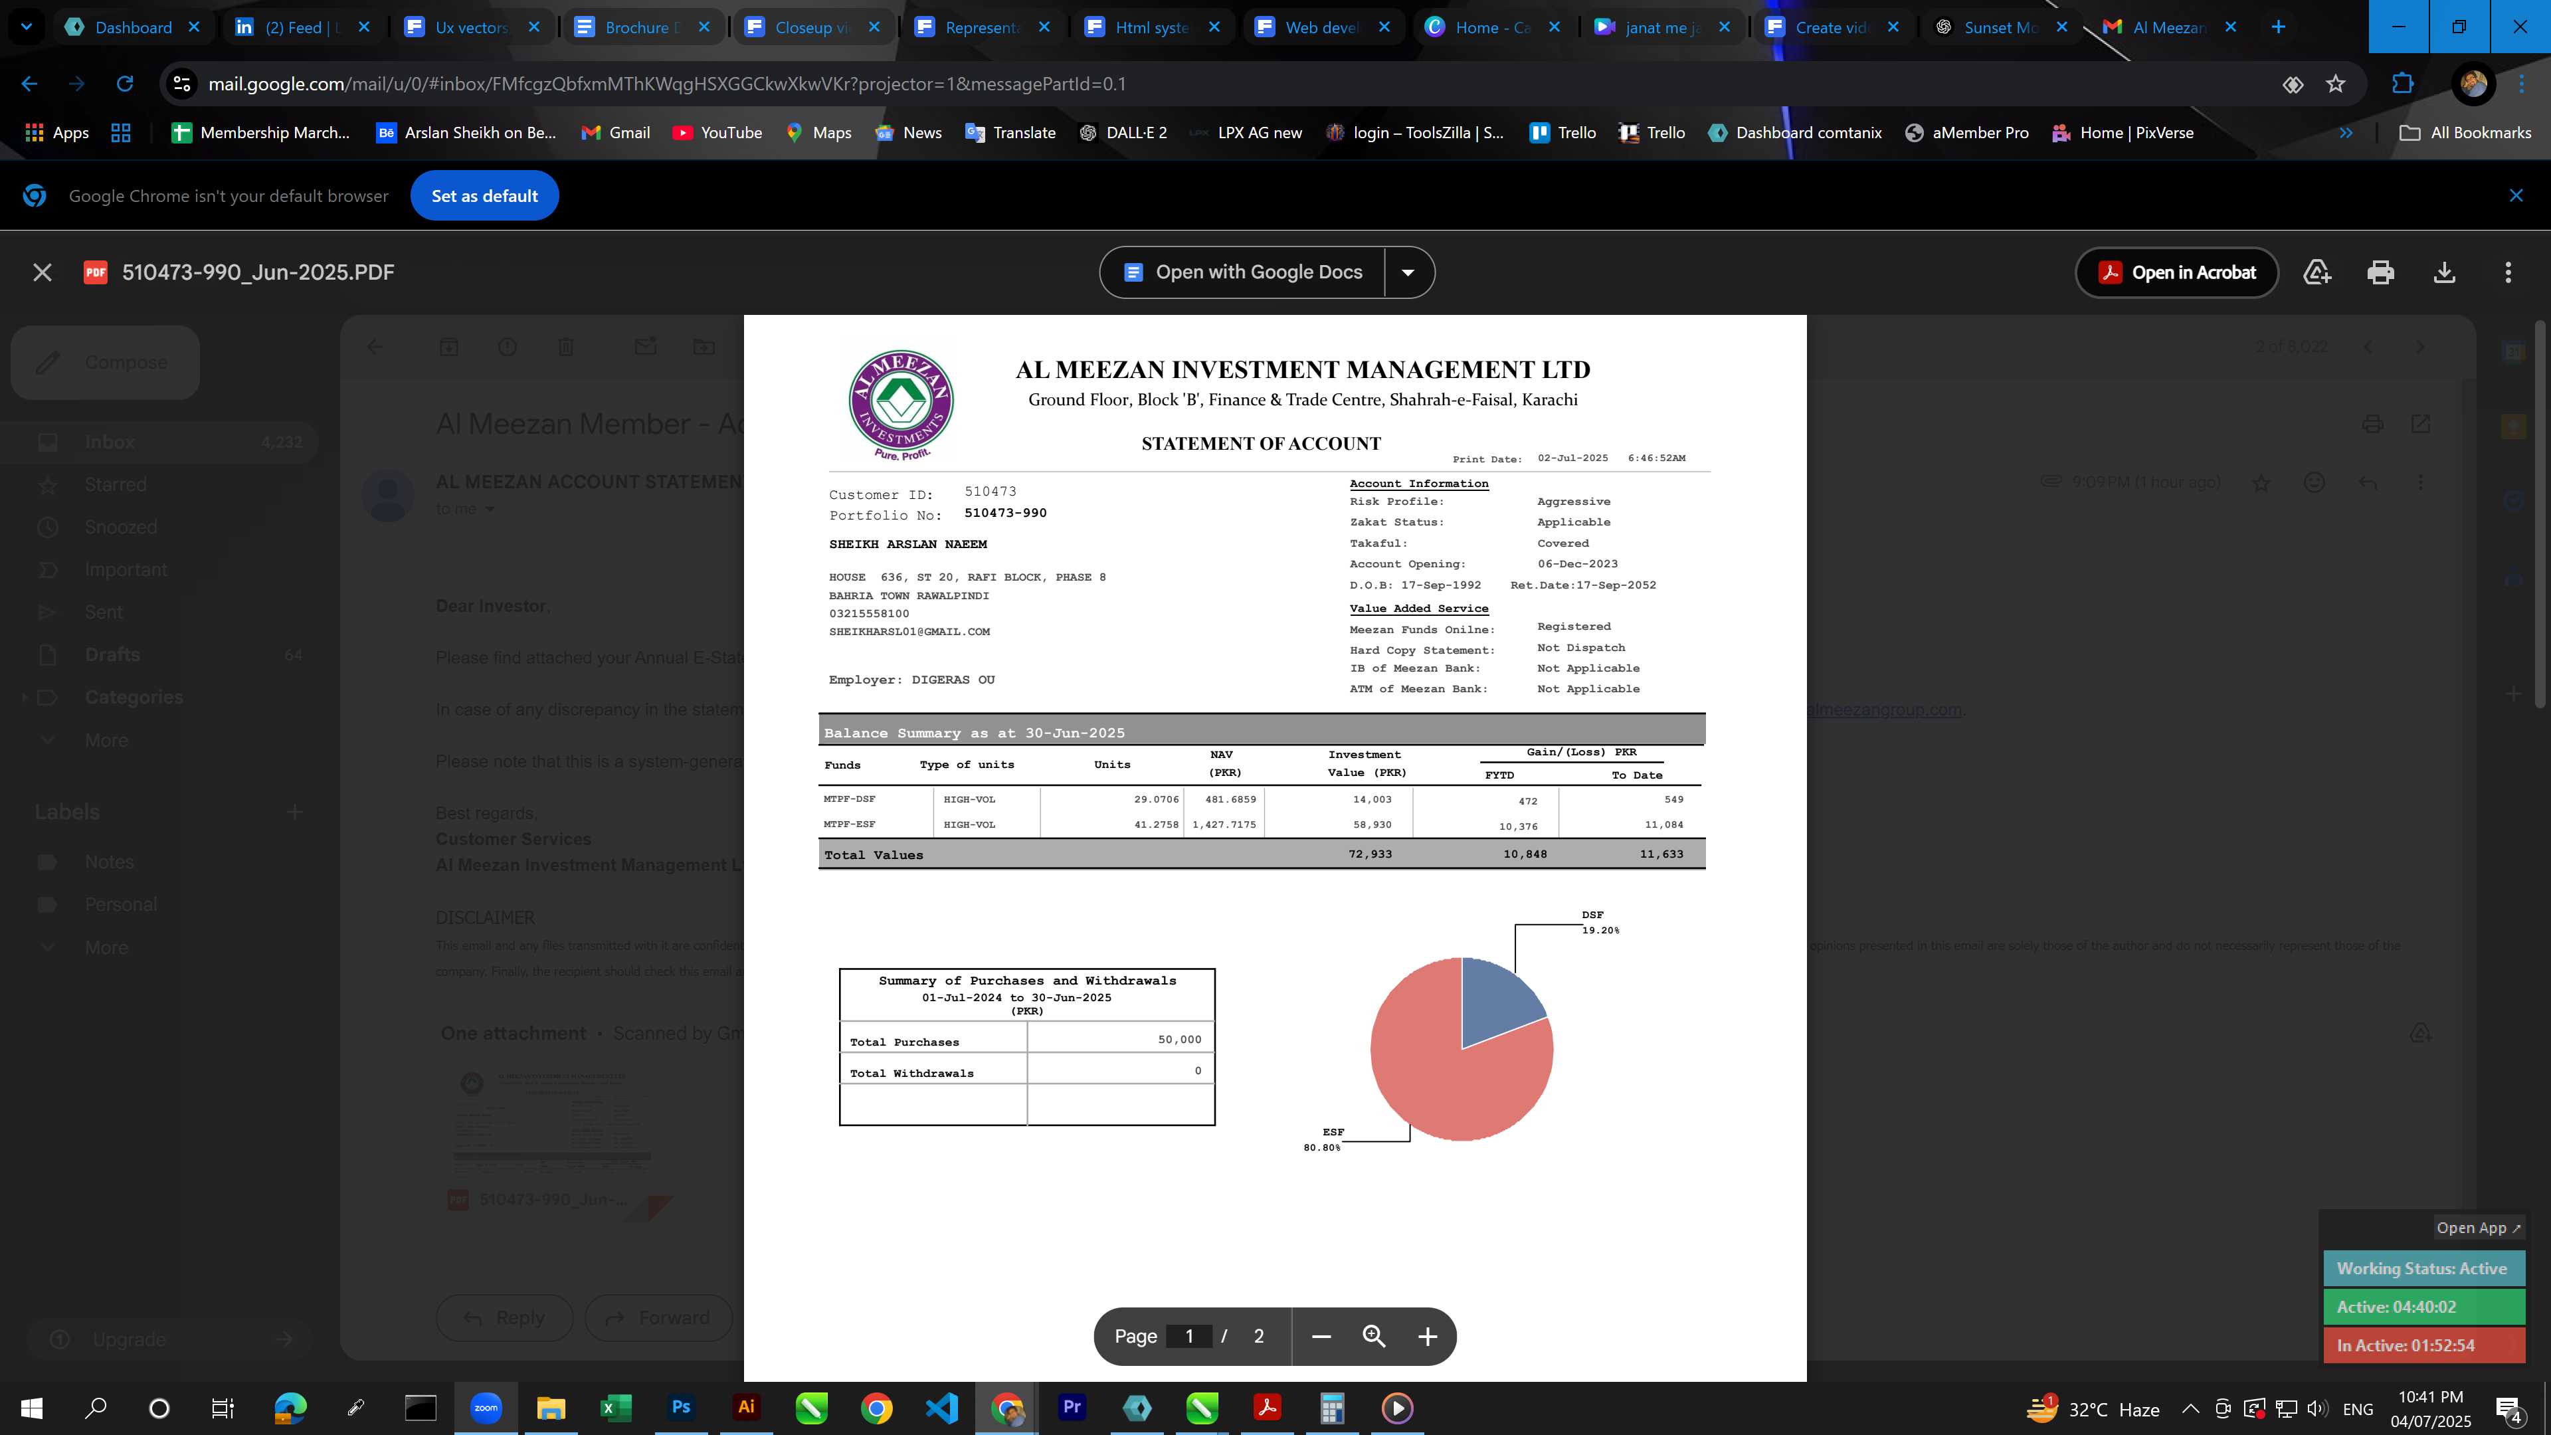The height and width of the screenshot is (1435, 2551).
Task: Open the PDF viewer more options menu
Action: click(x=2507, y=272)
